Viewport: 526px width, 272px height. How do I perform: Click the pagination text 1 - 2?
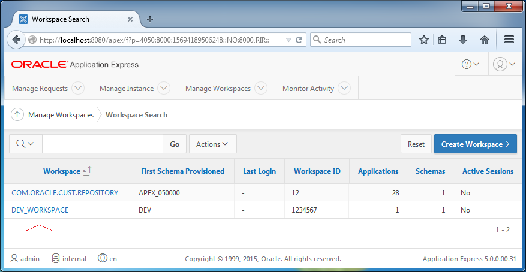pyautogui.click(x=503, y=230)
